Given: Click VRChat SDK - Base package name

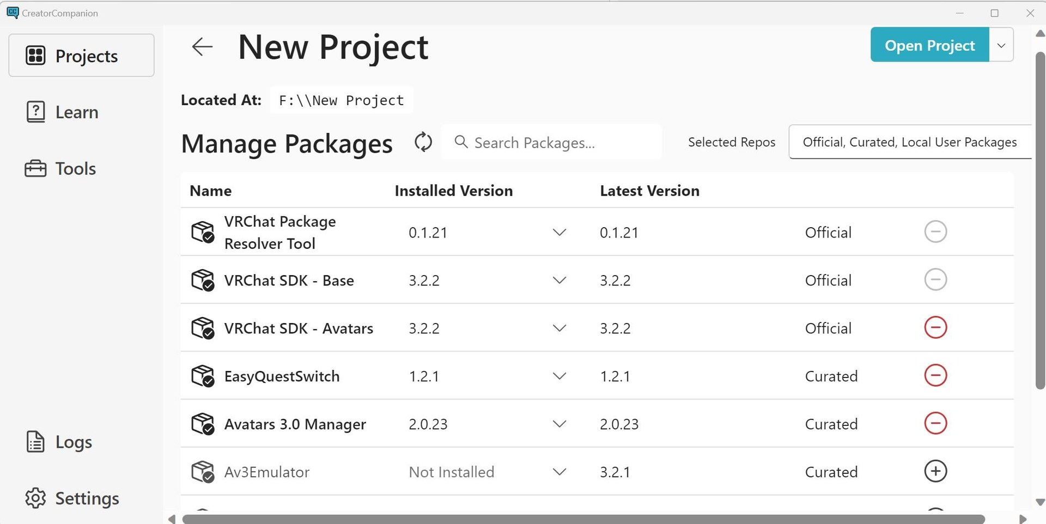Looking at the screenshot, I should coord(289,281).
